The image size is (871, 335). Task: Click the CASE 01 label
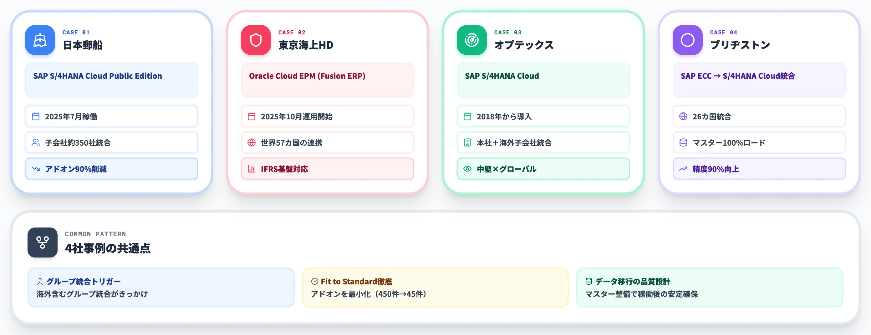click(x=76, y=32)
